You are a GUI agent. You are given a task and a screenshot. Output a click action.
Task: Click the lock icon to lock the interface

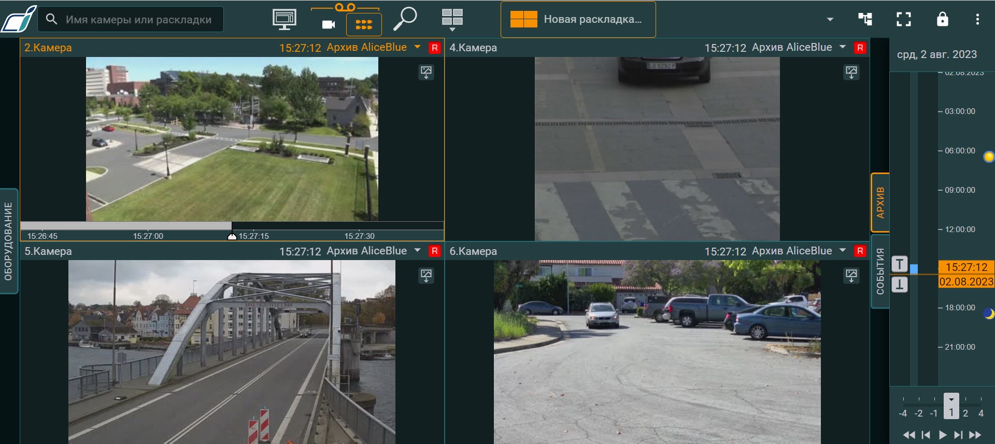pos(942,19)
